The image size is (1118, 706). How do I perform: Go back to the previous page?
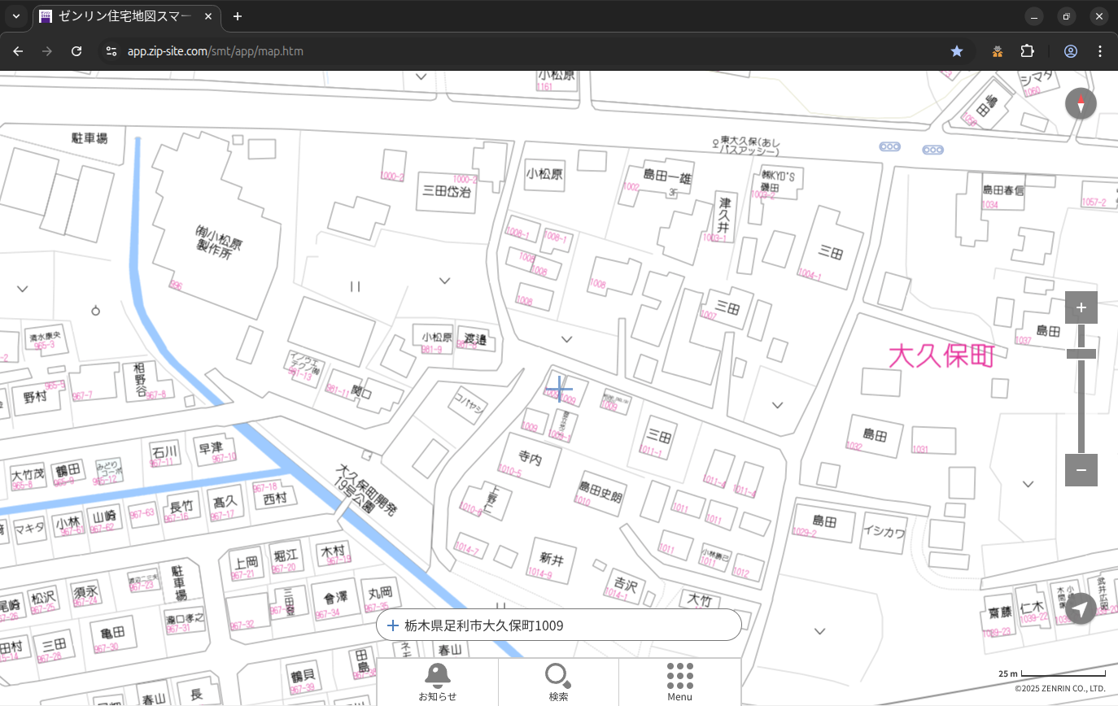click(x=18, y=51)
